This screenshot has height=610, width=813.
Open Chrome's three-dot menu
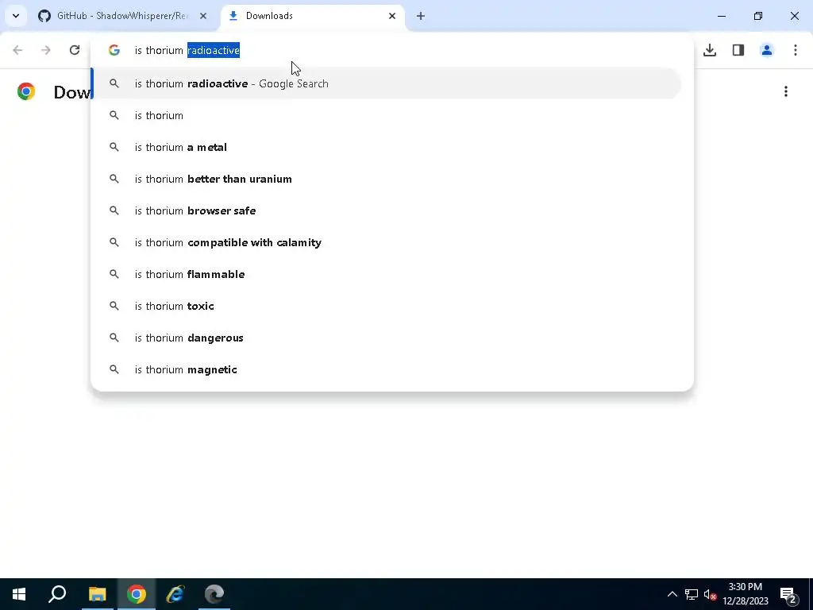[x=796, y=50]
